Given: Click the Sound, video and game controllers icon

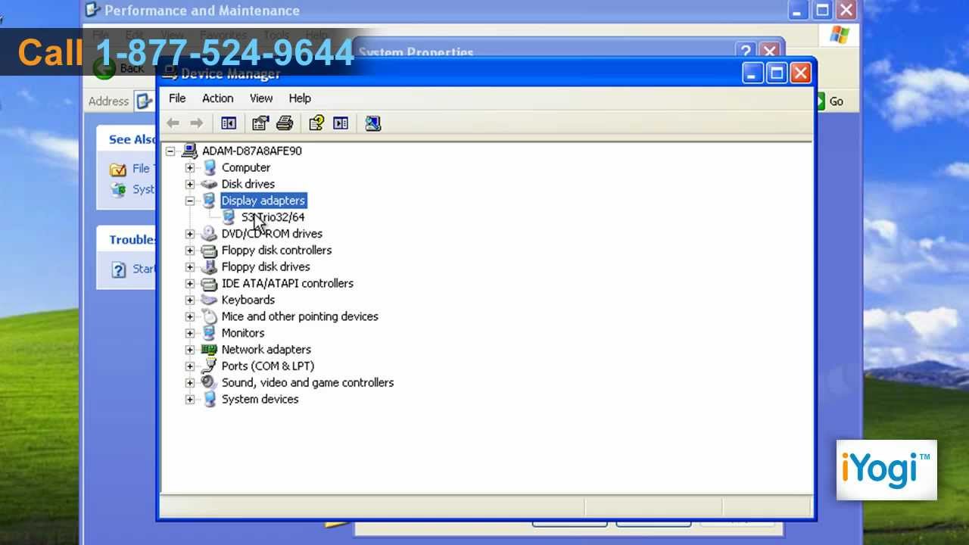Looking at the screenshot, I should coord(209,382).
